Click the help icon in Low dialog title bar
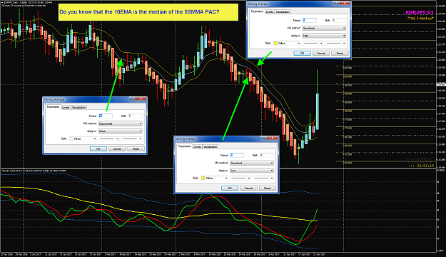This screenshot has width=446, height=257. click(263, 138)
